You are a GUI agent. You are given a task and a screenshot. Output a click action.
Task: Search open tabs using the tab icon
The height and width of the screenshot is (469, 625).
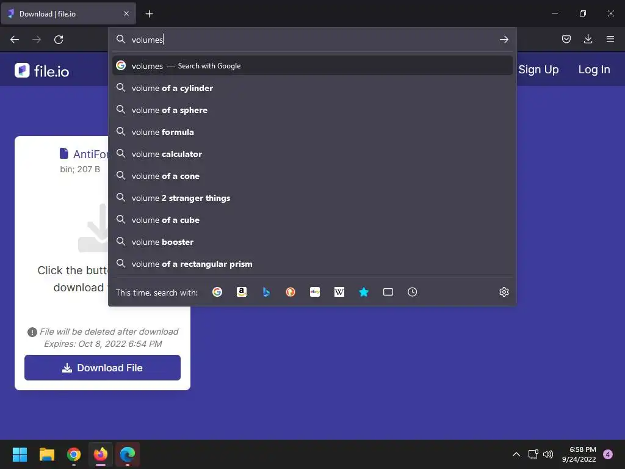388,292
